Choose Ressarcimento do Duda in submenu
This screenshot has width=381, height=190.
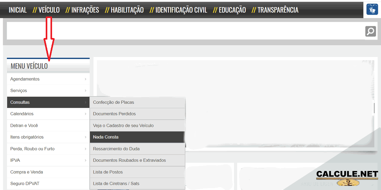[137, 149]
